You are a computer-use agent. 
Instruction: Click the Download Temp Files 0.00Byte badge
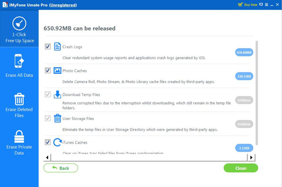coord(244,100)
